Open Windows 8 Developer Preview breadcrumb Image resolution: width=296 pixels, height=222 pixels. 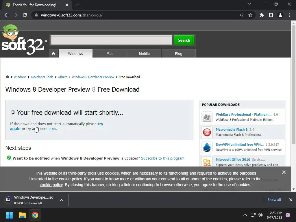tap(93, 77)
